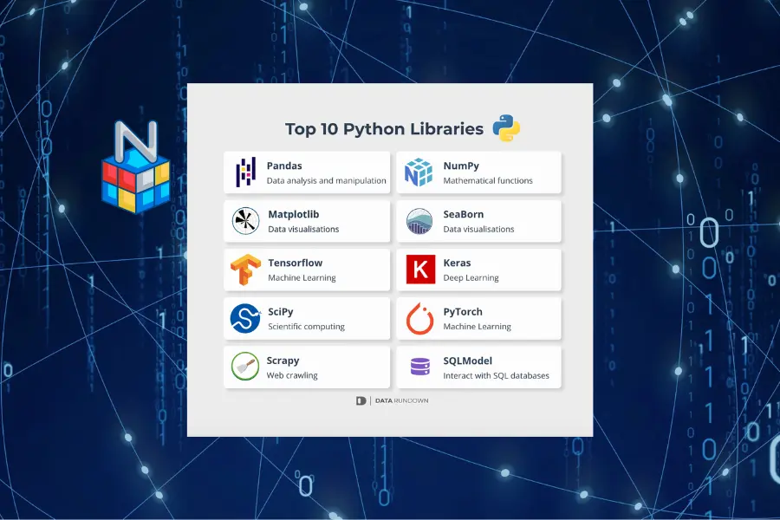This screenshot has height=520, width=780.
Task: Click 'Deep Learning' description
Action: coord(471,277)
